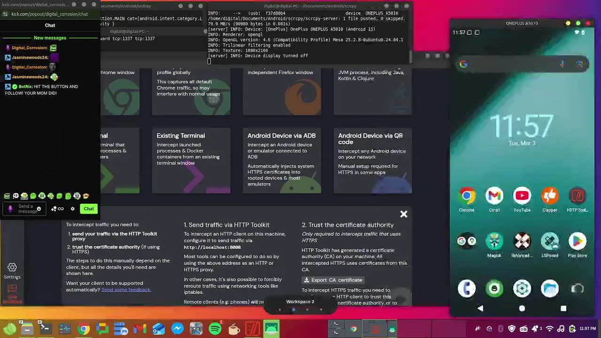Tap the Android back navigation button
The width and height of the screenshot is (601, 338).
click(x=480, y=308)
